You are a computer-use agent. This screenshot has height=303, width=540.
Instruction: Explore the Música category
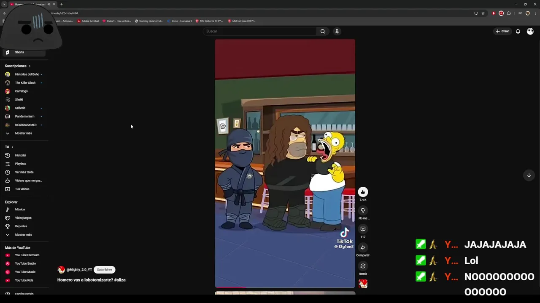[24, 210]
